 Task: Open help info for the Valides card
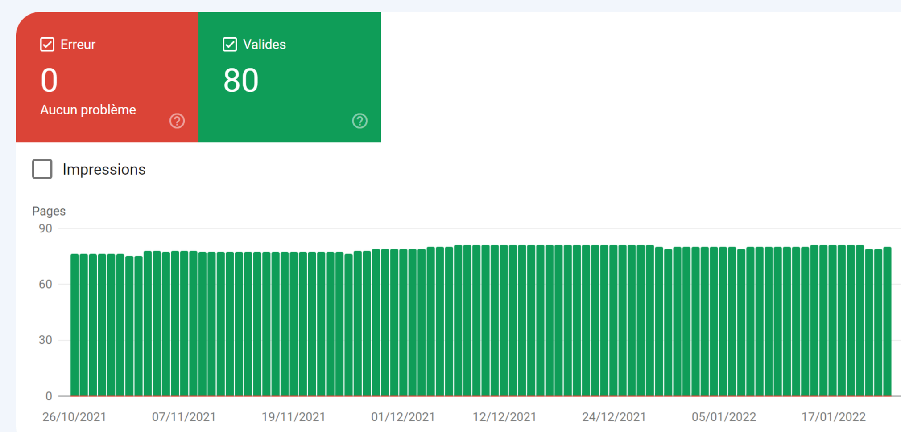click(x=360, y=121)
